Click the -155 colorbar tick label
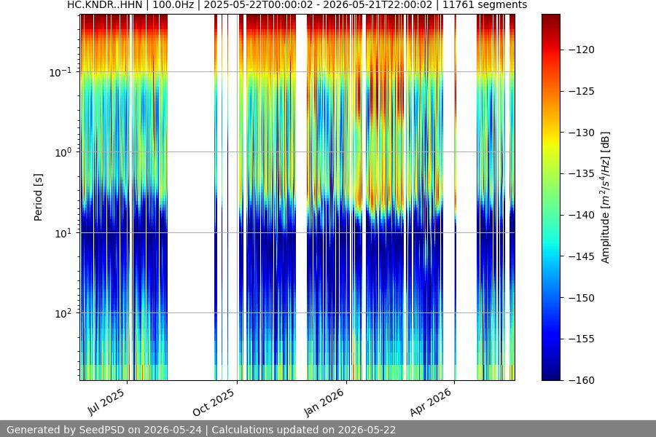 coord(582,339)
